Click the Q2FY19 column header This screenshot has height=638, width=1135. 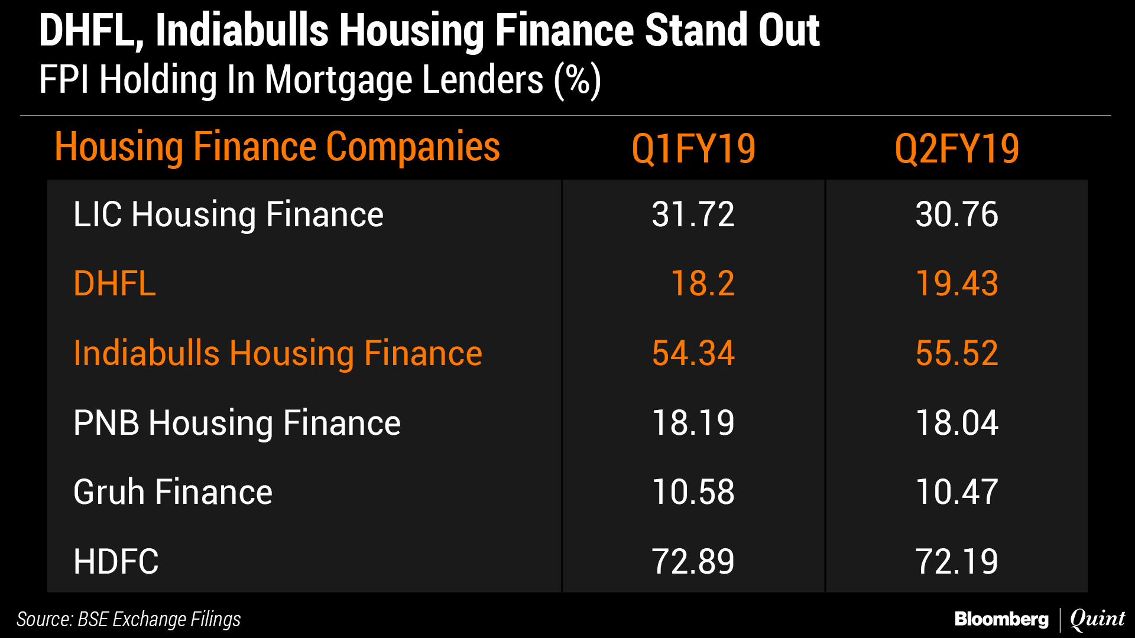pyautogui.click(x=956, y=148)
